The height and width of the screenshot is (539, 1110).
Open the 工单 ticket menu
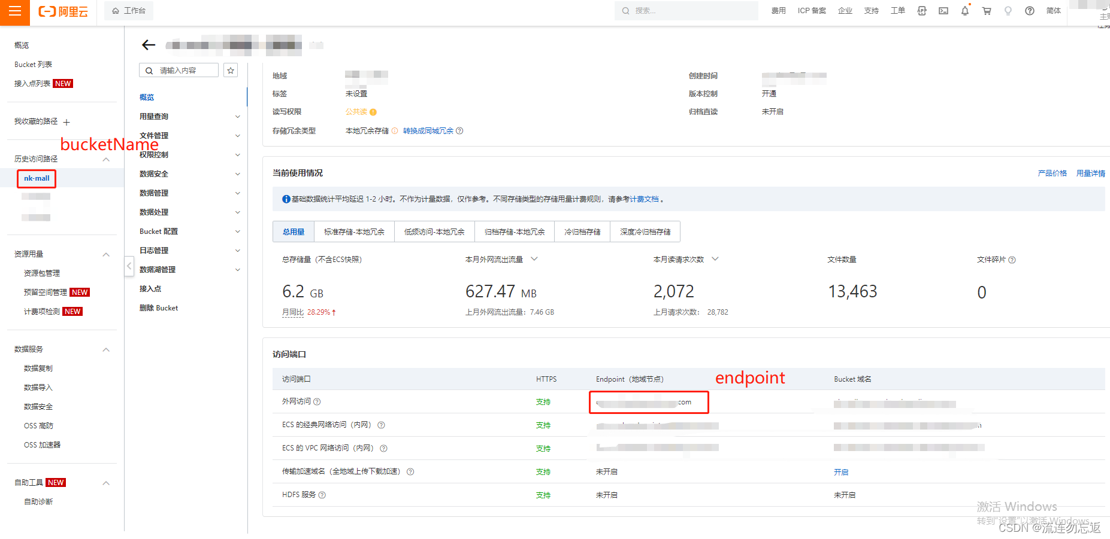898,11
